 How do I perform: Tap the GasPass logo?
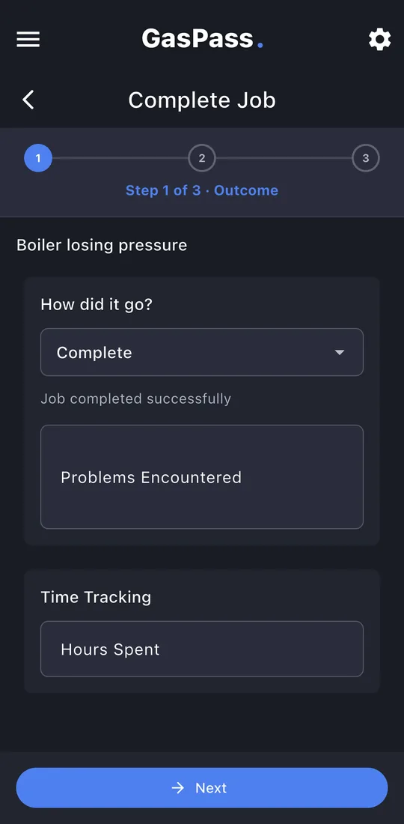tap(202, 39)
